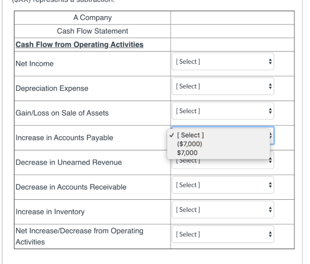310x264 pixels.
Task: Open Gain/Loss on Sale of Assets dropdown
Action: point(223,111)
